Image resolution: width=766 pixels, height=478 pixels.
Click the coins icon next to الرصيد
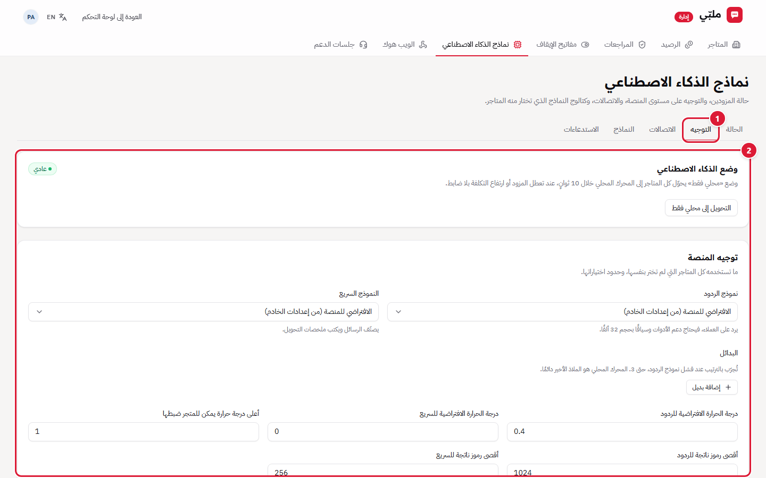coord(689,45)
